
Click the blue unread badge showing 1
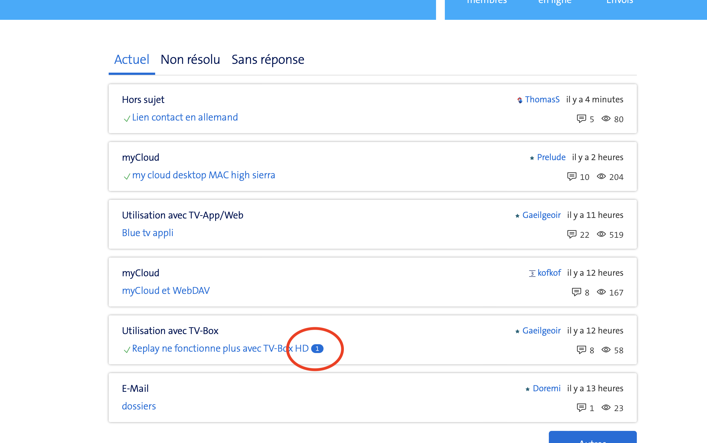[x=317, y=349]
